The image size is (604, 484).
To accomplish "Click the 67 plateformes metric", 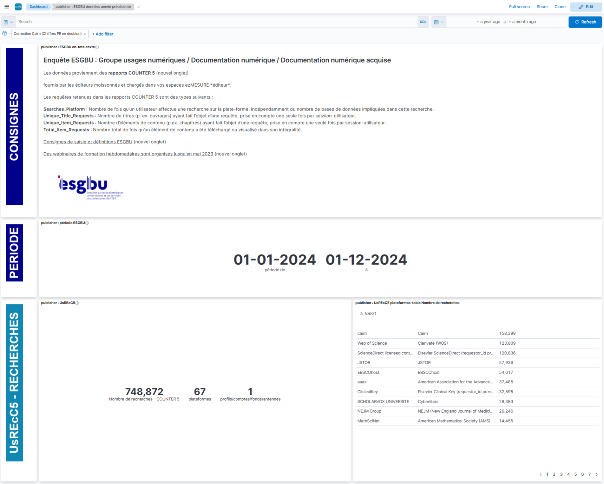I will click(x=200, y=392).
